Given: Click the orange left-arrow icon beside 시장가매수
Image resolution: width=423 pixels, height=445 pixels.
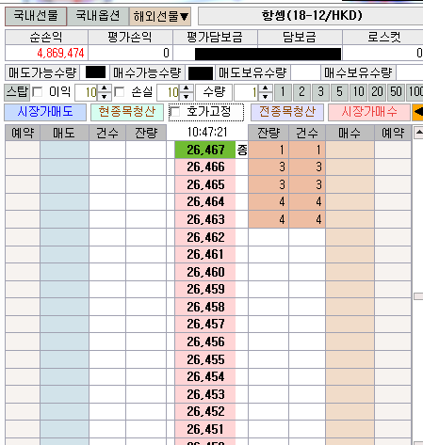Looking at the screenshot, I should coord(418,112).
